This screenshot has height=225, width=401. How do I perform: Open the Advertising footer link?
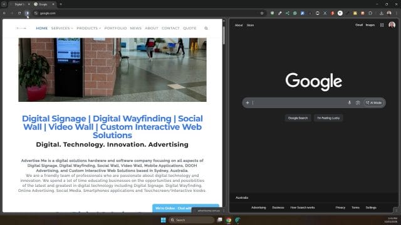pyautogui.click(x=259, y=207)
